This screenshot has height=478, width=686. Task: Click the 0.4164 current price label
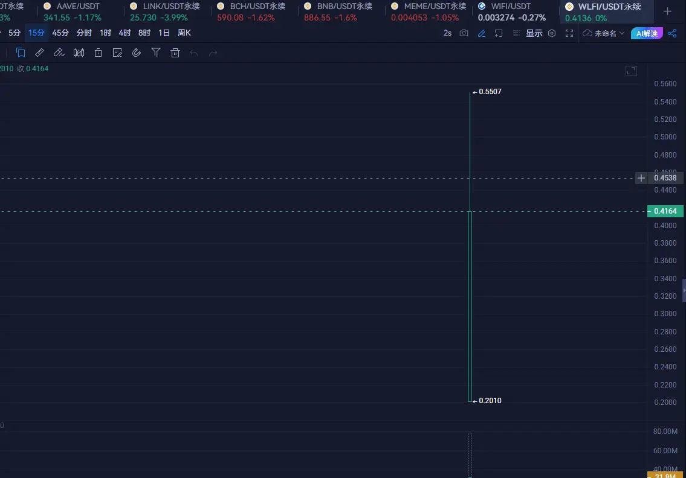click(x=665, y=211)
